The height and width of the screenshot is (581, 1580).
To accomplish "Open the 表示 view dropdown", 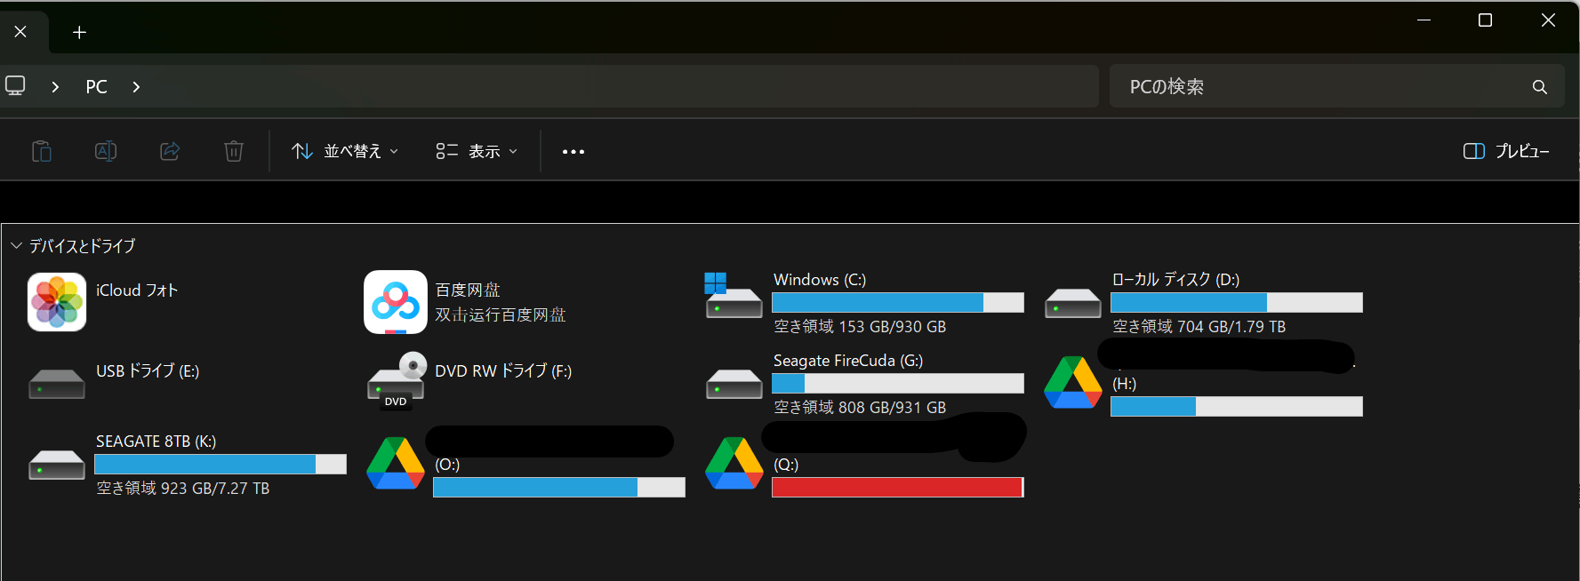I will [477, 151].
